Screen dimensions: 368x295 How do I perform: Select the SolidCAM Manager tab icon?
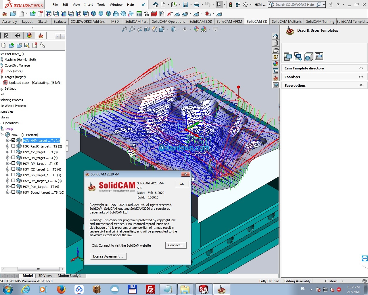click(x=41, y=35)
